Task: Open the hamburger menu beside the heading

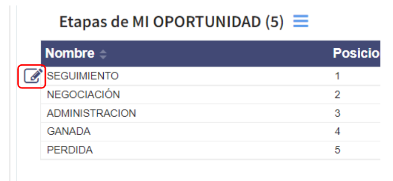Action: (x=301, y=21)
